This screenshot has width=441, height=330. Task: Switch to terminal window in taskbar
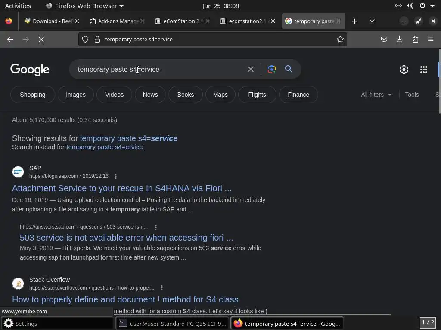[172, 324]
